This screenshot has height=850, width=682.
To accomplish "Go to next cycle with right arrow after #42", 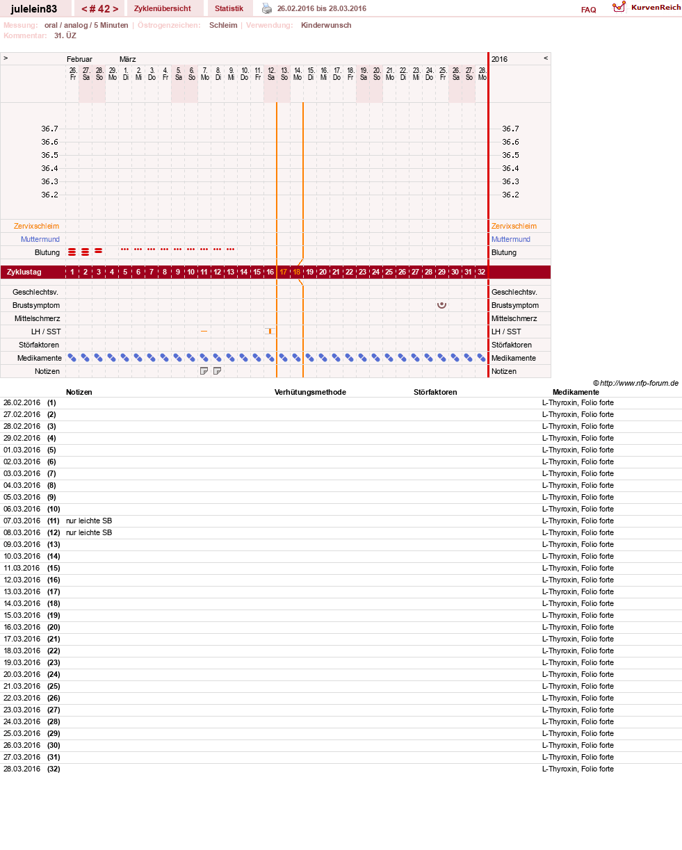I will [x=115, y=9].
